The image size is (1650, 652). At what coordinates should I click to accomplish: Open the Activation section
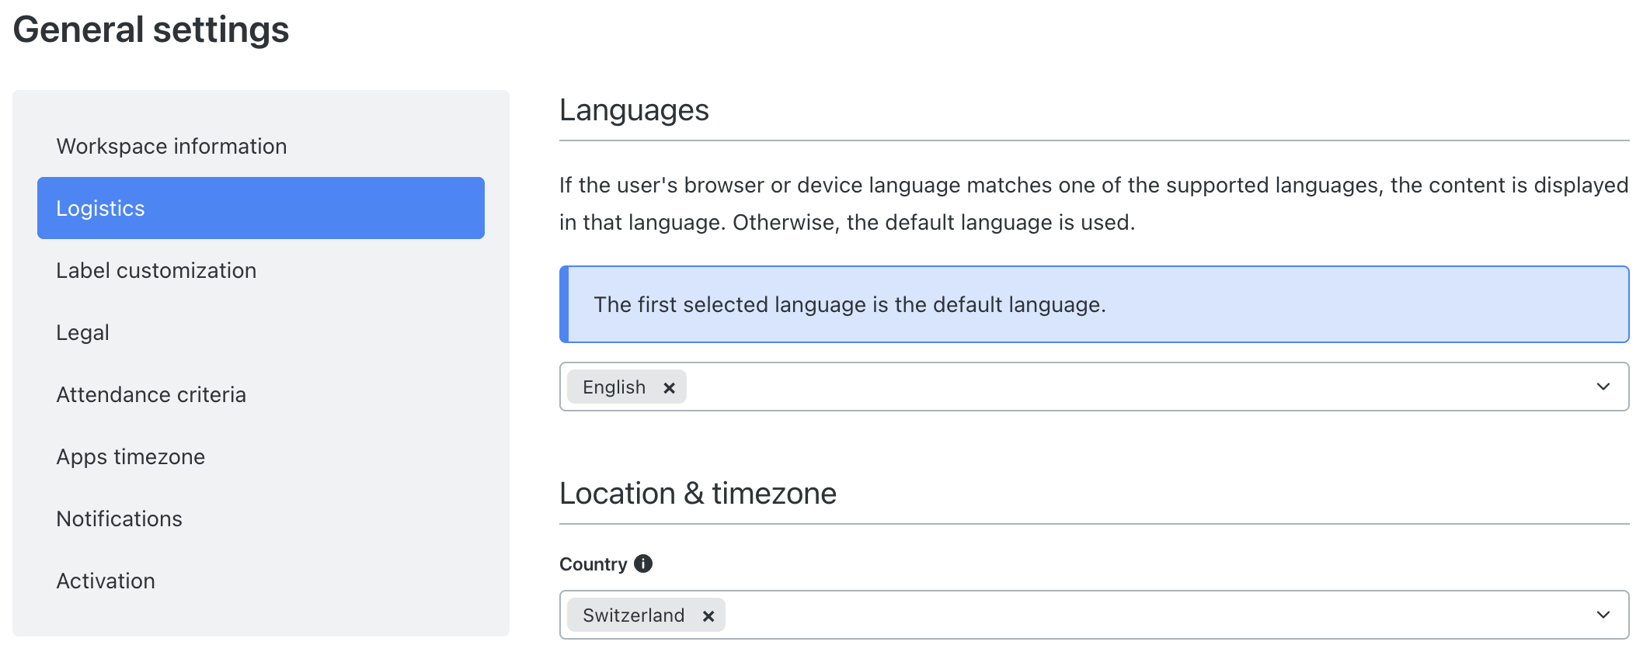[x=106, y=581]
